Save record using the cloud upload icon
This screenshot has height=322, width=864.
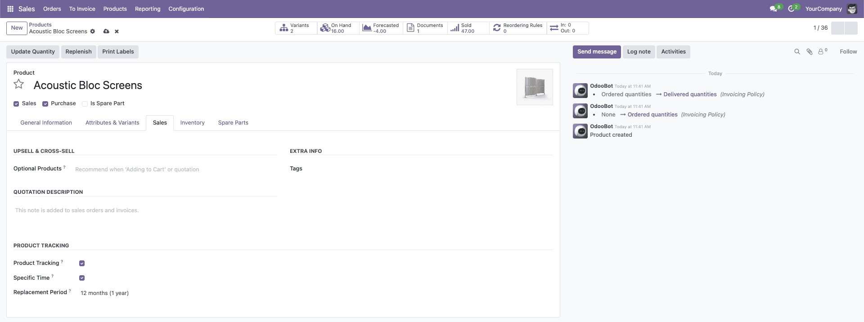[106, 31]
